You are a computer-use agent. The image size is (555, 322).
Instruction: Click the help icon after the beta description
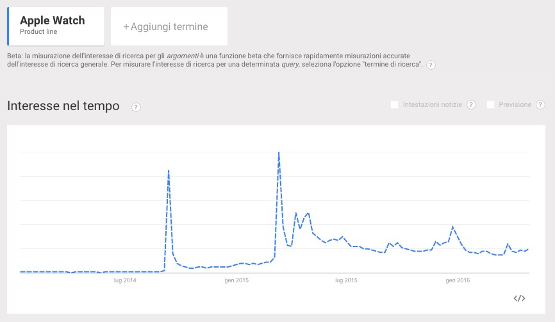(x=431, y=65)
